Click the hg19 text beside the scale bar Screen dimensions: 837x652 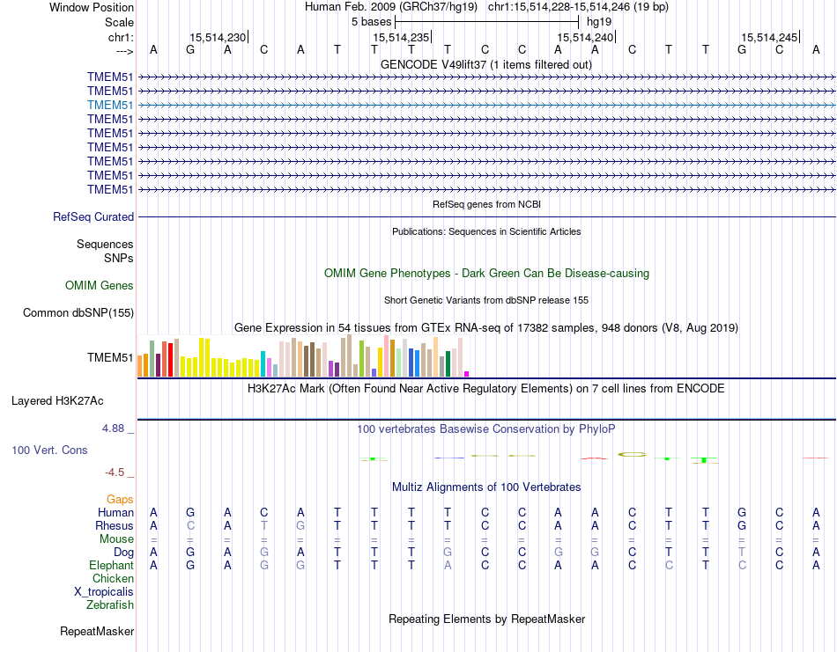coord(599,22)
